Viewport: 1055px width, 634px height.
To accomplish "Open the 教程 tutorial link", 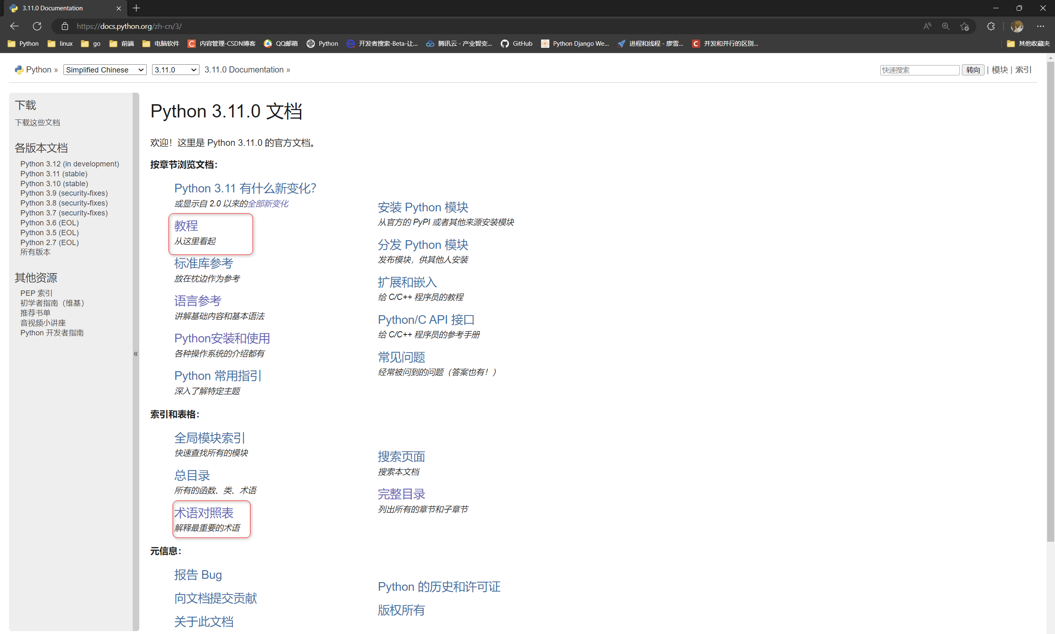I will point(186,225).
